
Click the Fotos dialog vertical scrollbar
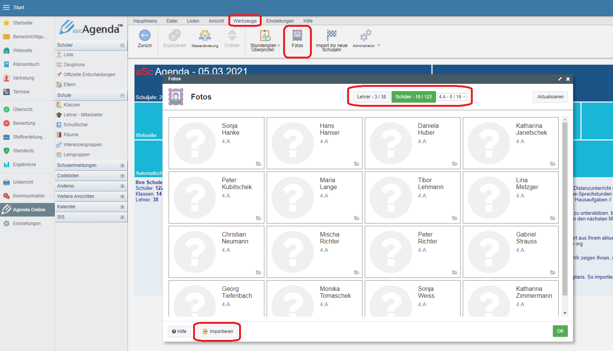[x=565, y=209]
